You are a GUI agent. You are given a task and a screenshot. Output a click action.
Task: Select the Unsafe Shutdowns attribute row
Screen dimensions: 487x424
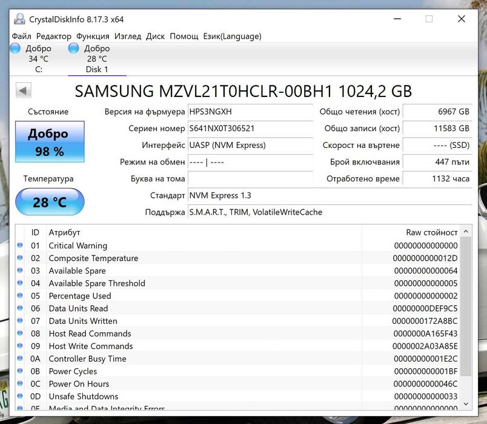pyautogui.click(x=237, y=396)
